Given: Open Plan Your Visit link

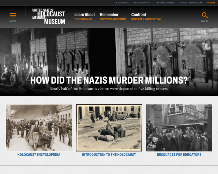Looking at the screenshot, I should click(x=142, y=3).
